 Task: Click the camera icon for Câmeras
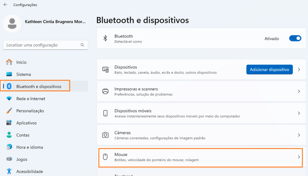pos(105,135)
